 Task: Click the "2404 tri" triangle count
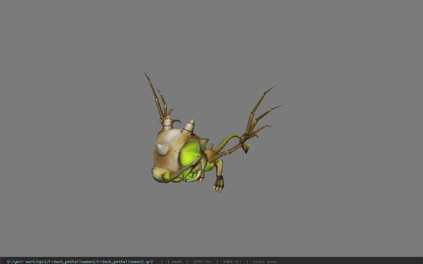pos(232,262)
